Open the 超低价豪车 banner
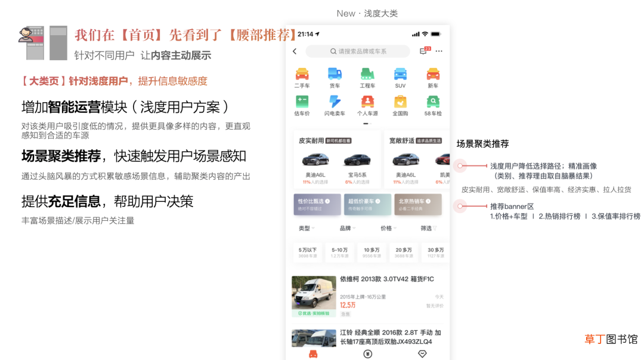Image resolution: width=644 pixels, height=360 pixels. pos(367,205)
